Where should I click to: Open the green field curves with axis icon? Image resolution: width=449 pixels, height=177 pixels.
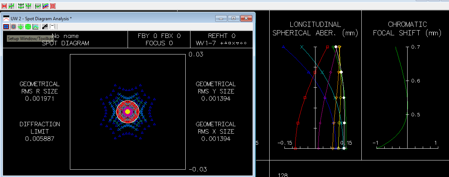tap(21, 6)
